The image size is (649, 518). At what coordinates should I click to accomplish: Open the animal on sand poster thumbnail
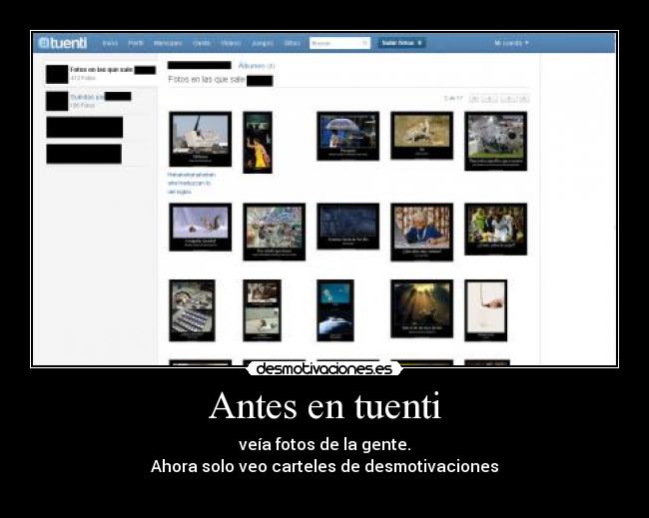[x=421, y=136]
